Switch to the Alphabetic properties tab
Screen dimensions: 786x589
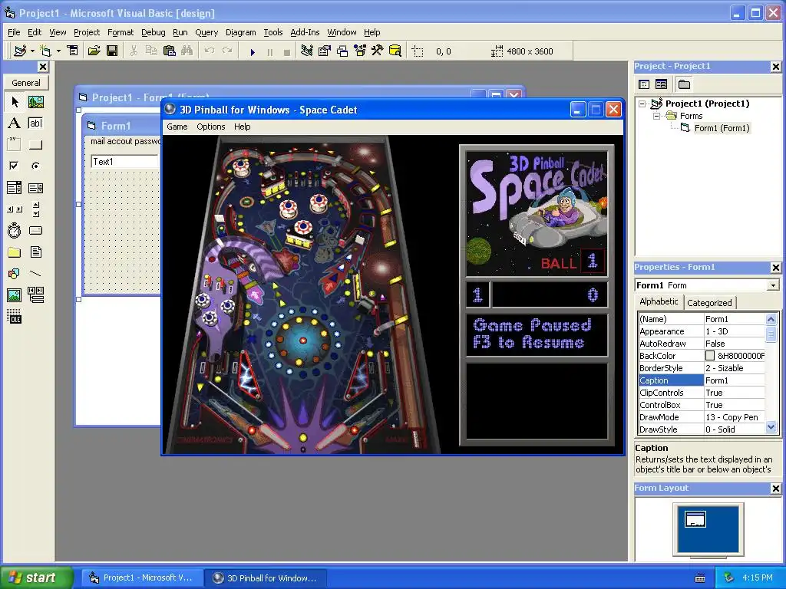pos(659,301)
